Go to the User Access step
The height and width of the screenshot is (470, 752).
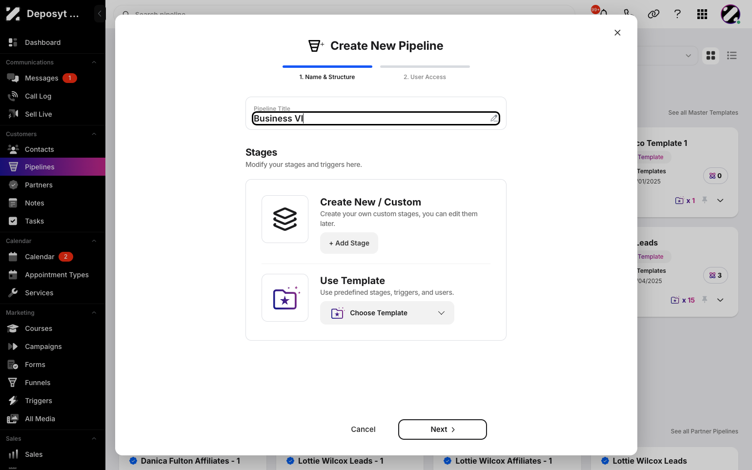pos(425,77)
